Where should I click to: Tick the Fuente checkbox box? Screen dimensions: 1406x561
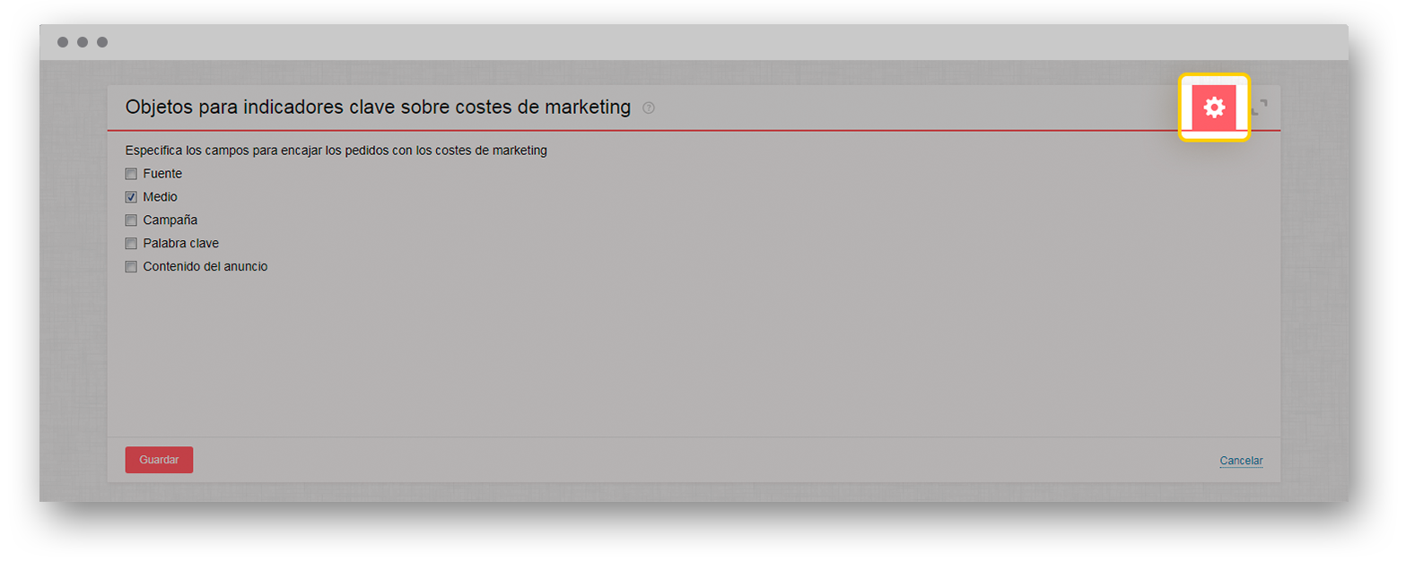[131, 174]
